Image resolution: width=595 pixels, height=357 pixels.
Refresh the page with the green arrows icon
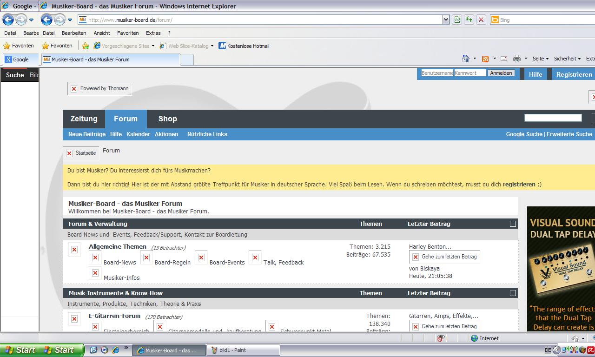469,20
